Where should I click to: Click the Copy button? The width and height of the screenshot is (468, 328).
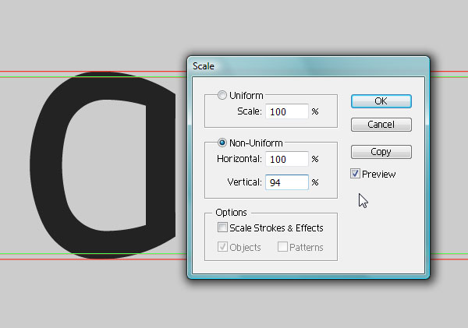381,152
